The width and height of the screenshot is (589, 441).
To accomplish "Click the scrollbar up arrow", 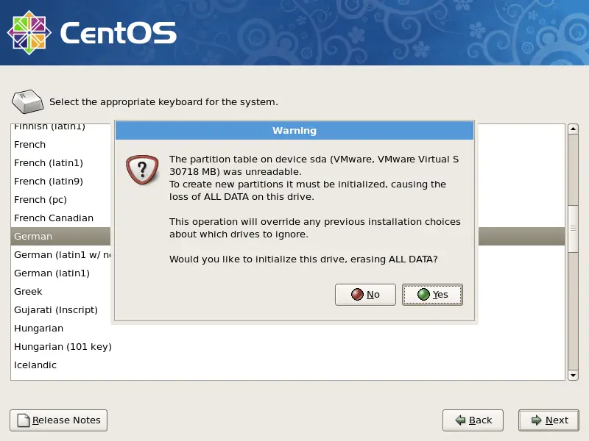I will [x=573, y=129].
